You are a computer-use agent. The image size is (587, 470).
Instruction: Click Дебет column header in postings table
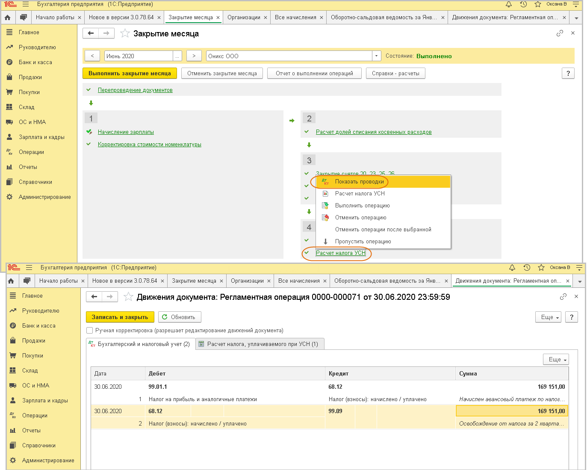coord(235,374)
